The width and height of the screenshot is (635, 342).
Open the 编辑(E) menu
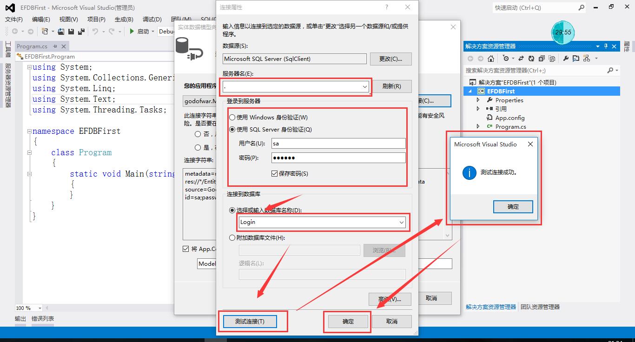[41, 19]
